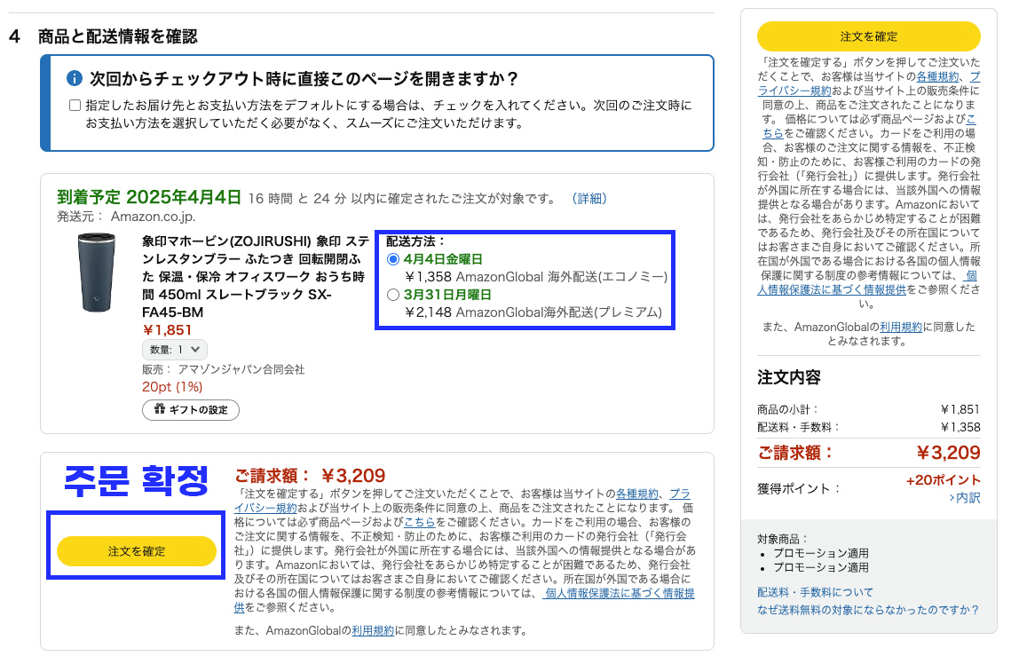Click ¥1,358 AmazonGlobal 海外配送(エコノミー) text
The width and height of the screenshot is (1011, 656).
coord(536,277)
